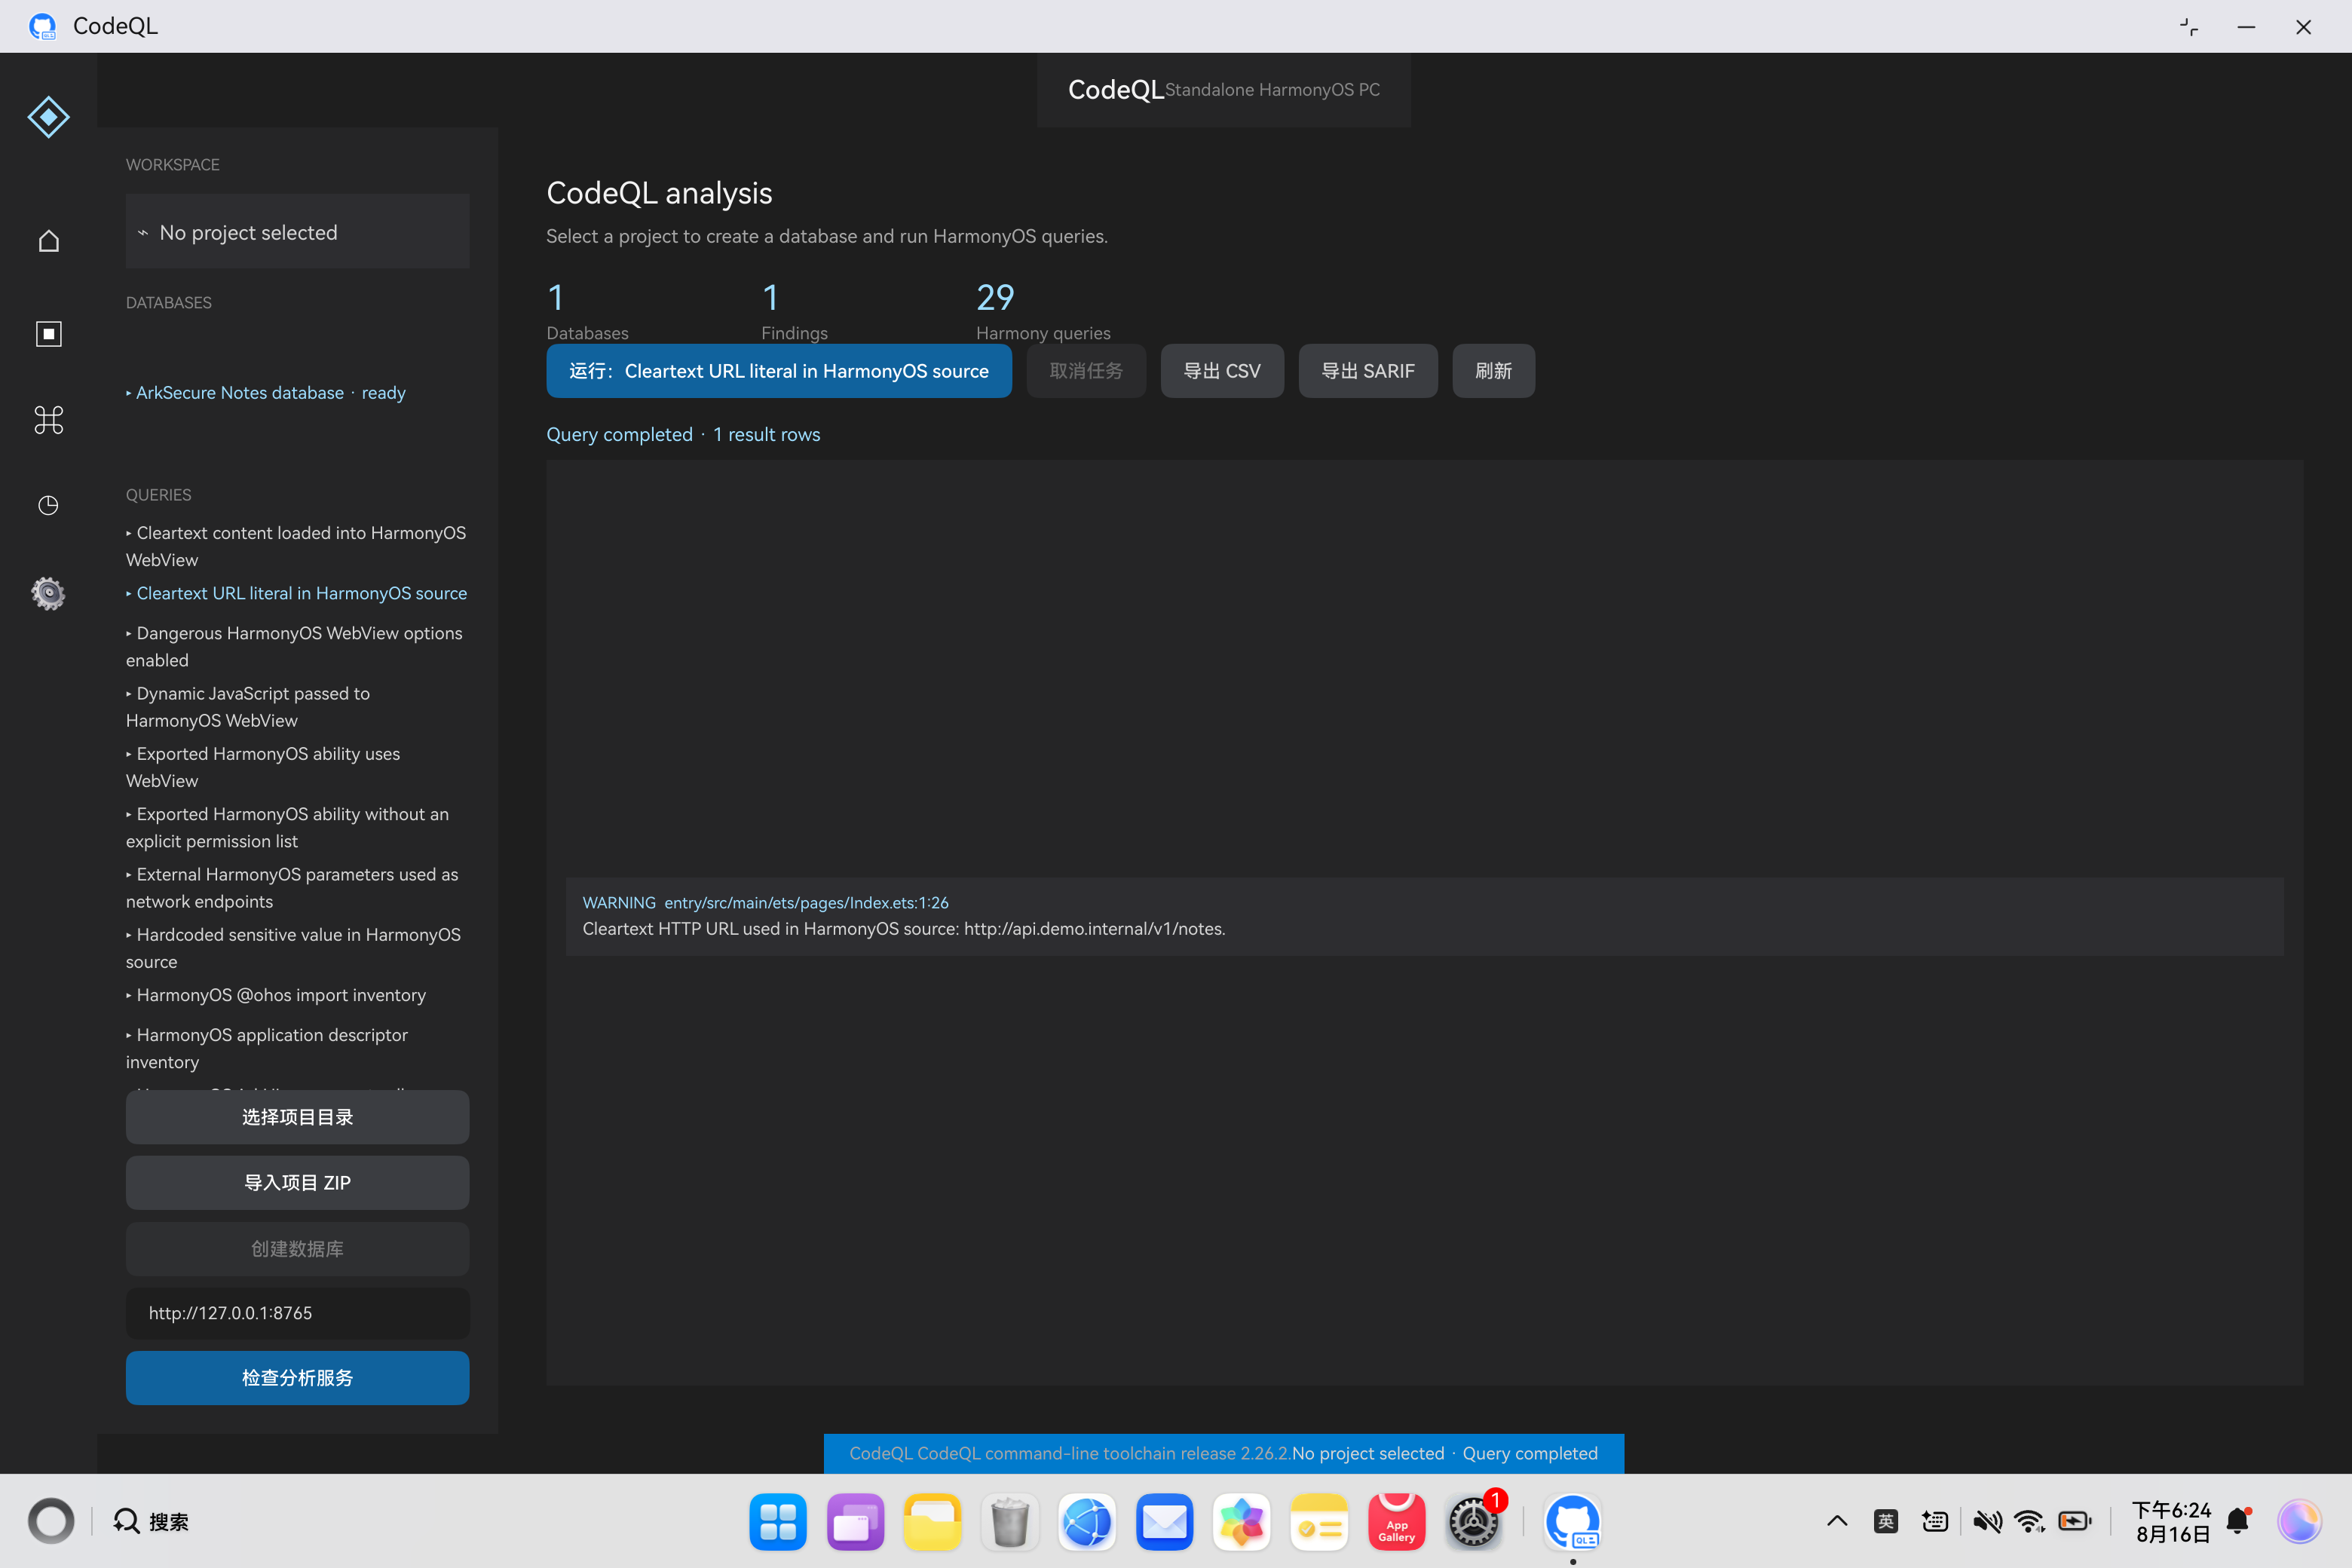
Task: Open the assistant orb at taskbar end
Action: (2299, 1521)
